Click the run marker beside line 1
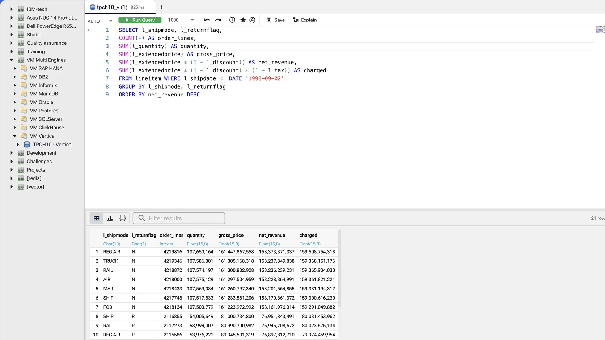605x340 pixels. tap(89, 30)
